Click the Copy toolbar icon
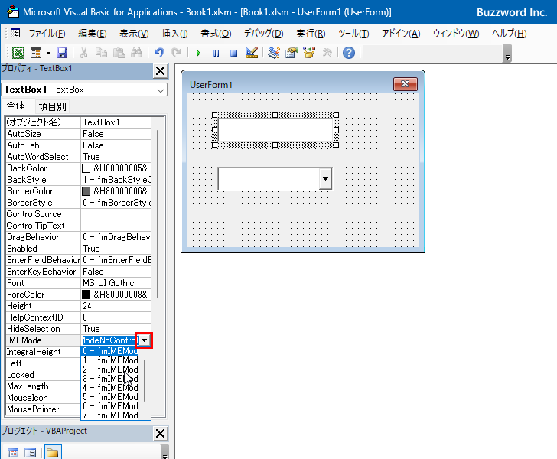 tap(101, 53)
